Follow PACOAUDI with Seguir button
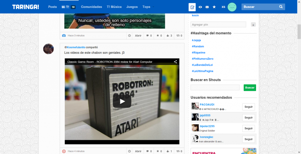 (249, 107)
